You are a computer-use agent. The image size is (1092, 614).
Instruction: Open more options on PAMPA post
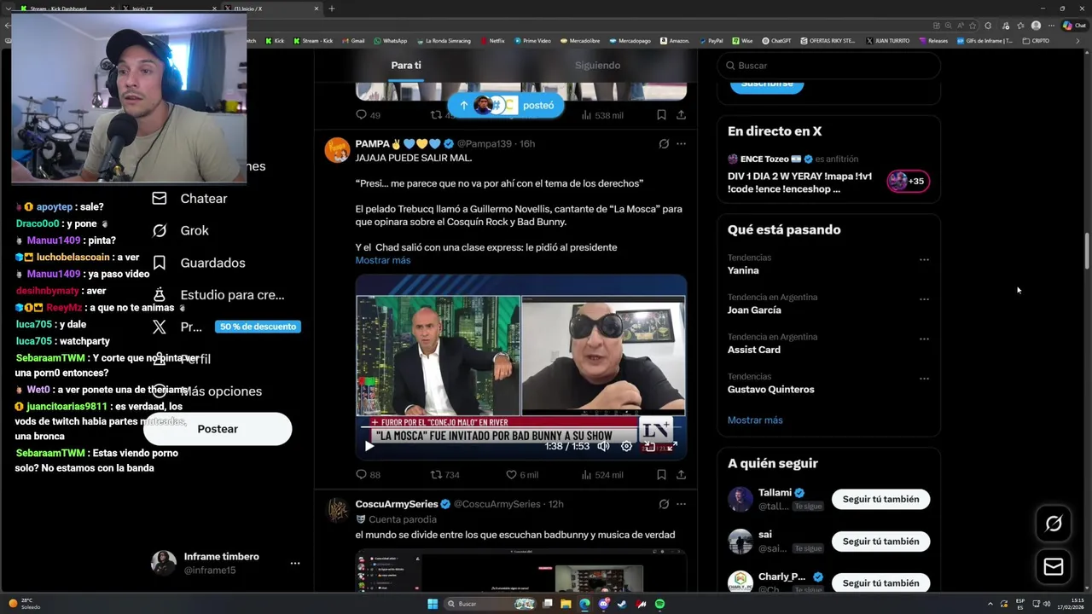(x=681, y=144)
